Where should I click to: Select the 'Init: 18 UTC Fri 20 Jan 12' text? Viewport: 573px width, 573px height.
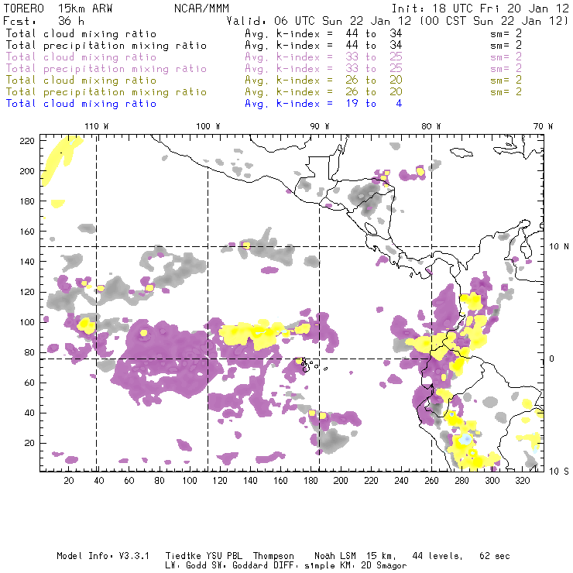tap(480, 9)
